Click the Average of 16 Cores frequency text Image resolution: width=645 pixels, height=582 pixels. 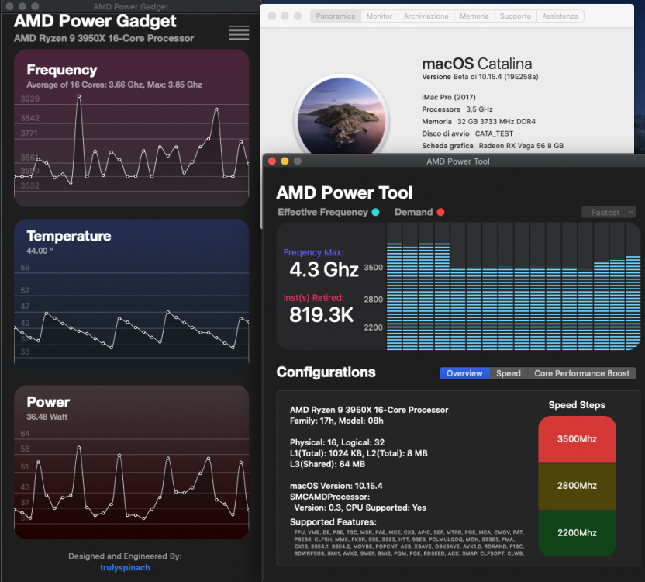coord(115,85)
